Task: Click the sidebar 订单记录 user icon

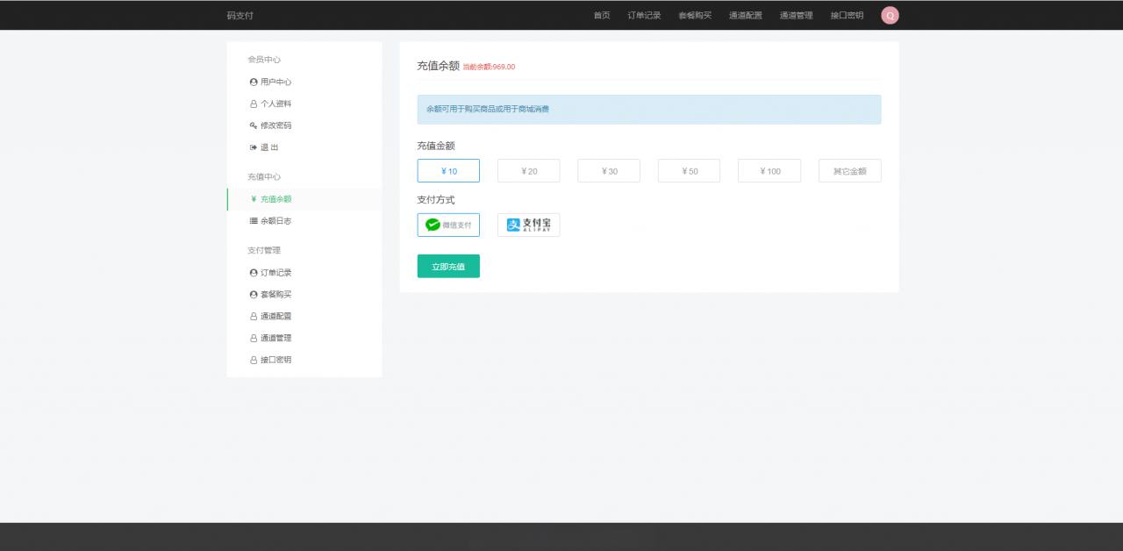Action: tap(254, 273)
